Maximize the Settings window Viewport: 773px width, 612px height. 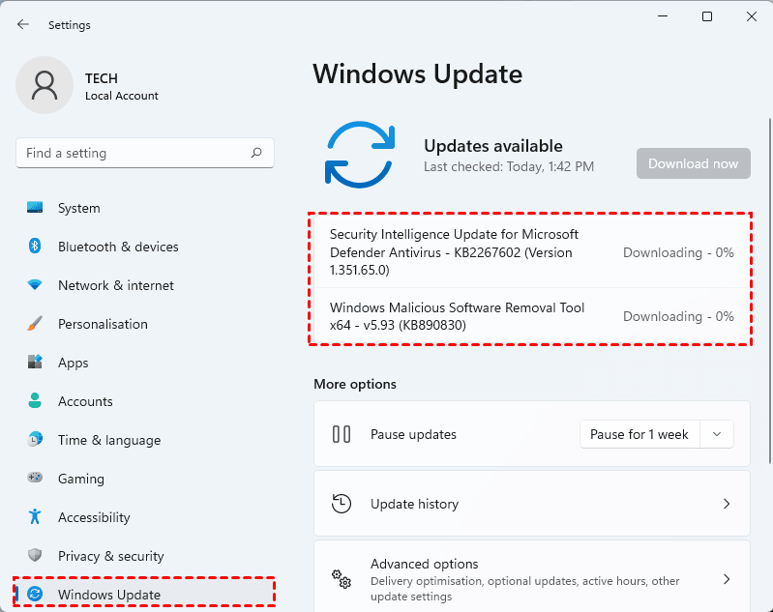click(707, 16)
